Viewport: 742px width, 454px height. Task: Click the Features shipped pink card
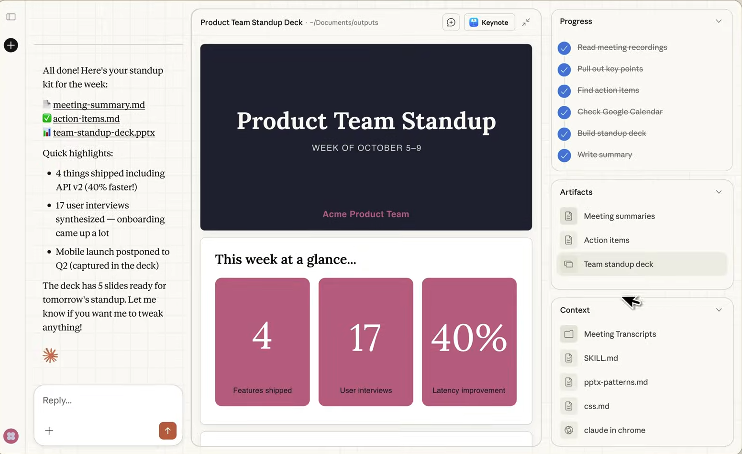pos(262,342)
